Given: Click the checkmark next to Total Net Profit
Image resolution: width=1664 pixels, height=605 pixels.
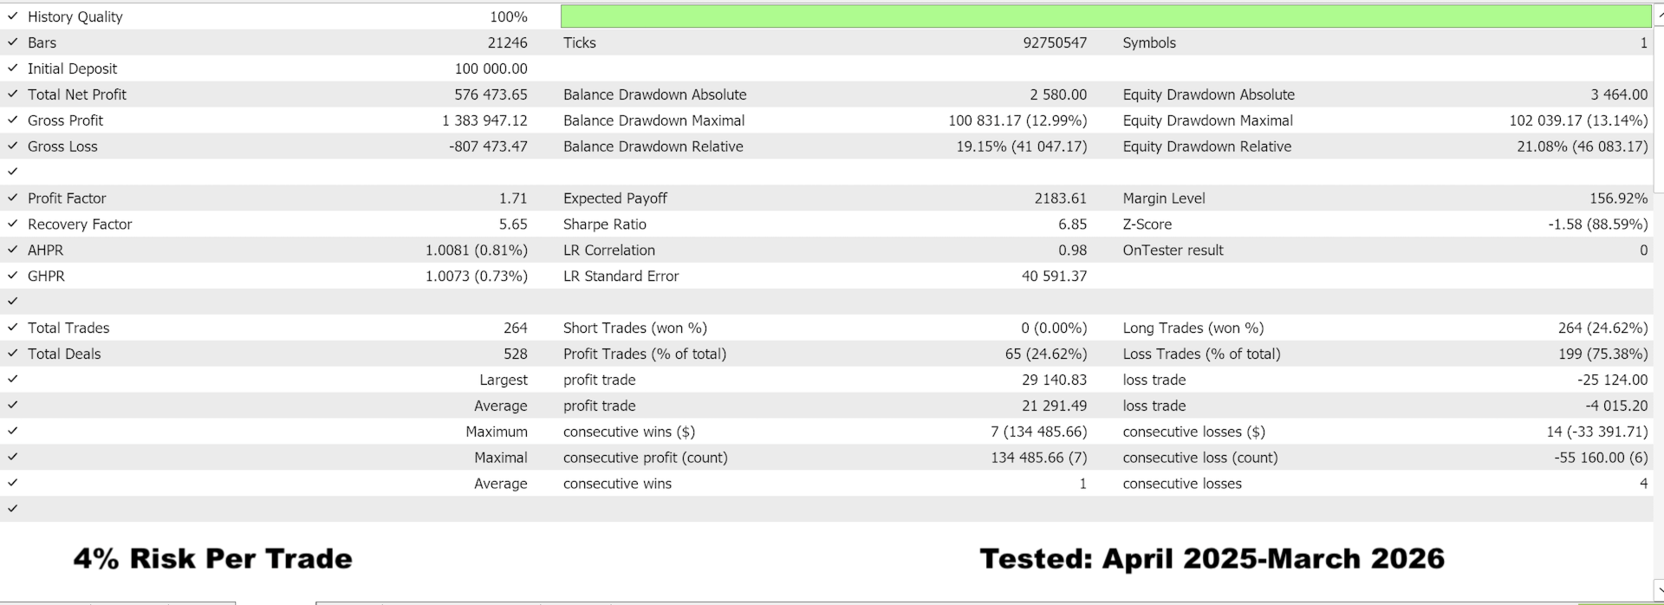Looking at the screenshot, I should tap(12, 94).
